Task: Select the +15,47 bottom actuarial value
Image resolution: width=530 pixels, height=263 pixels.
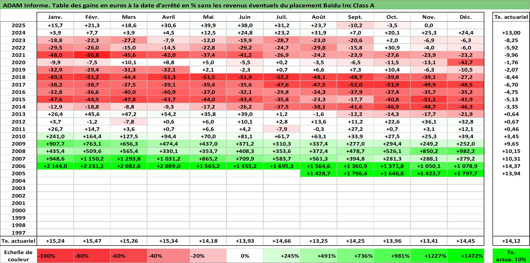Action: click(92, 241)
